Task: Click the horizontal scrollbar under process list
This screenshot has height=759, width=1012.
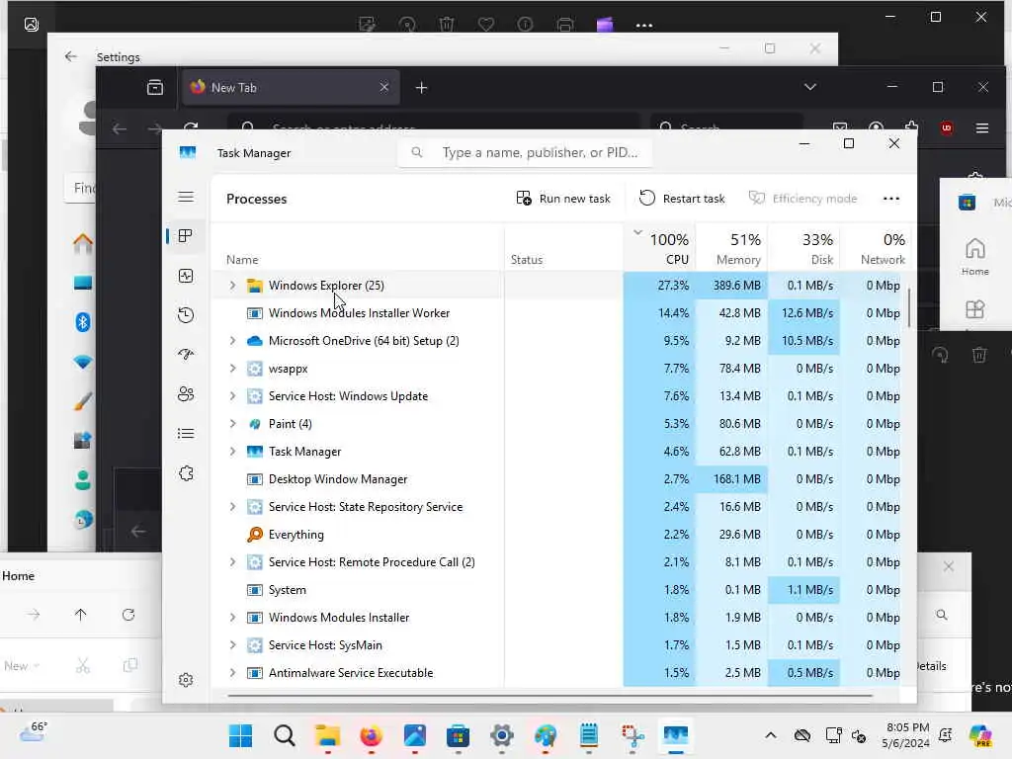Action: click(x=549, y=696)
